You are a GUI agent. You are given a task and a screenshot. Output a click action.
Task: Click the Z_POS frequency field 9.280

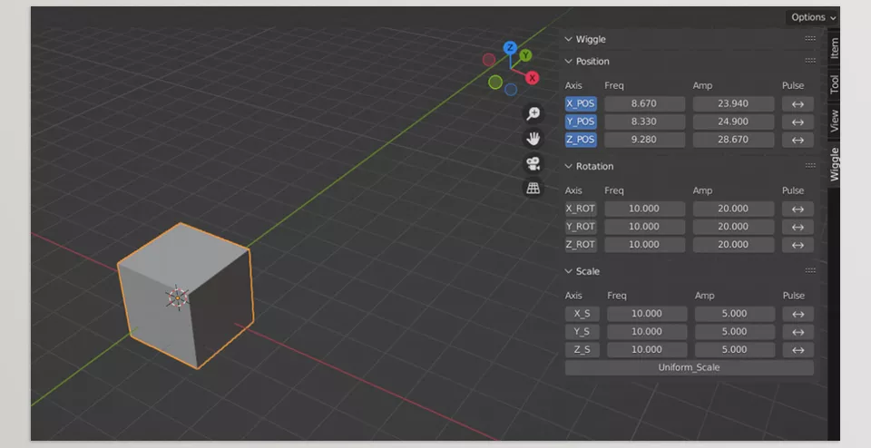click(644, 140)
